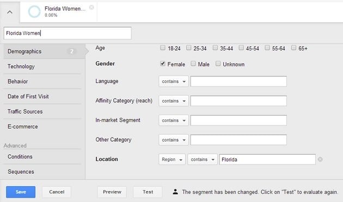This screenshot has height=202, width=343.
Task: Click the Preview button
Action: point(112,192)
